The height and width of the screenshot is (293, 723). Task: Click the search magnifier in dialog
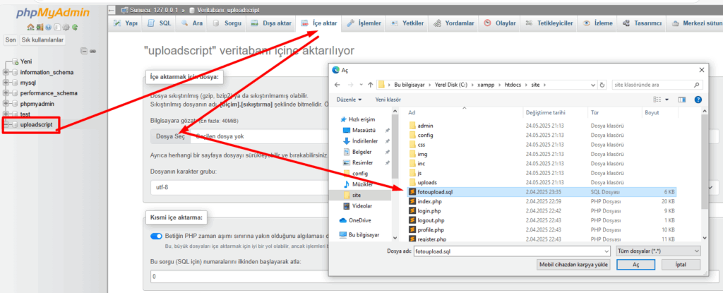tap(695, 85)
